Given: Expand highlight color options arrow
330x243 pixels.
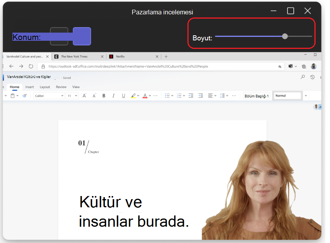Looking at the screenshot, I should (138, 96).
